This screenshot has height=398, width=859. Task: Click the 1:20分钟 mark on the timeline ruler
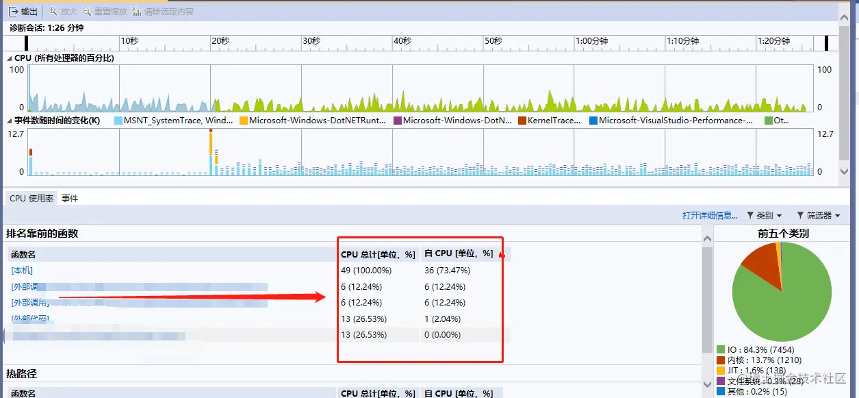tap(773, 41)
